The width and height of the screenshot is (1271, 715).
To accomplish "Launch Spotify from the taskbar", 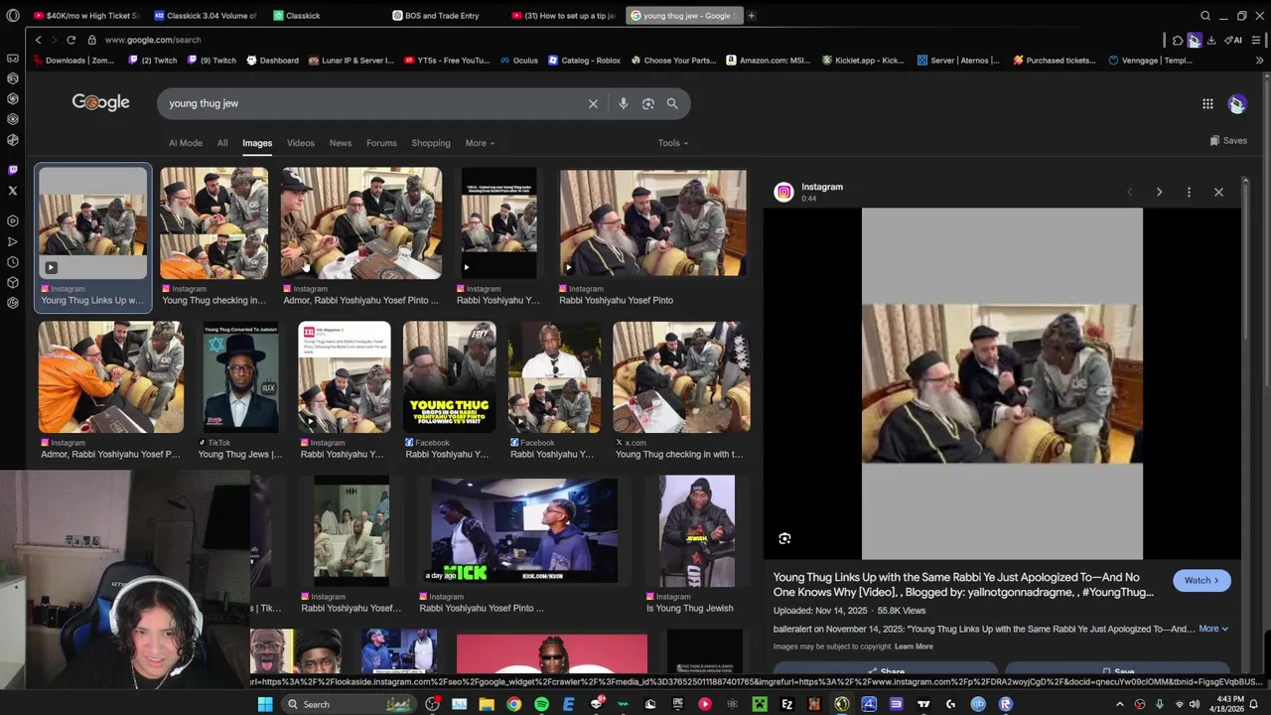I will click(541, 704).
